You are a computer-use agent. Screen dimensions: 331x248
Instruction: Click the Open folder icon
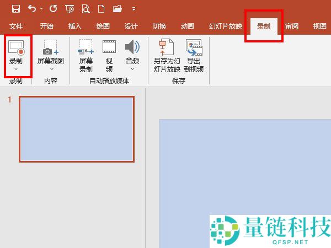118,9
